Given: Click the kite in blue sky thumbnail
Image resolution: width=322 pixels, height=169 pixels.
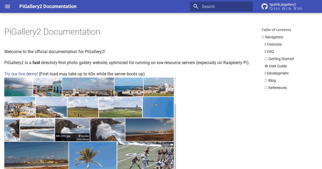Looking at the screenshot, I should click(x=158, y=107).
